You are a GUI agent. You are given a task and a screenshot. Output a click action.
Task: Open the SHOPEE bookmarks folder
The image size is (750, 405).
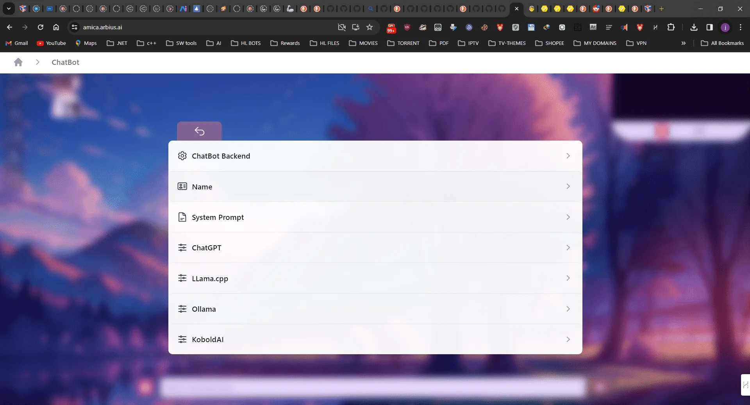click(550, 43)
